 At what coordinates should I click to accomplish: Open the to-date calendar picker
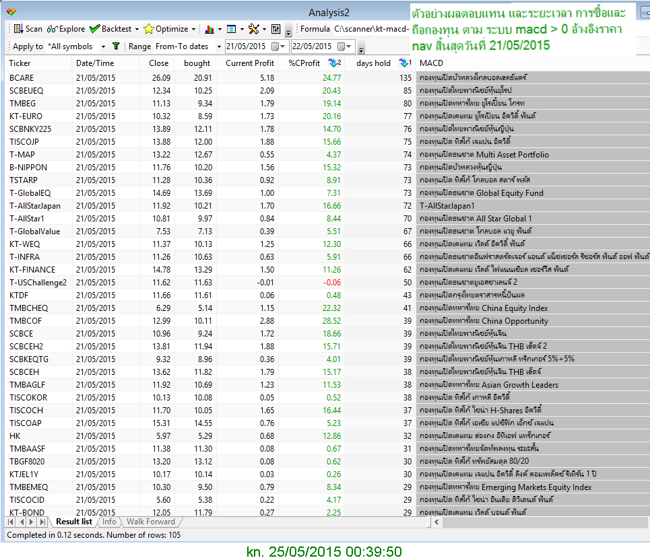[344, 46]
